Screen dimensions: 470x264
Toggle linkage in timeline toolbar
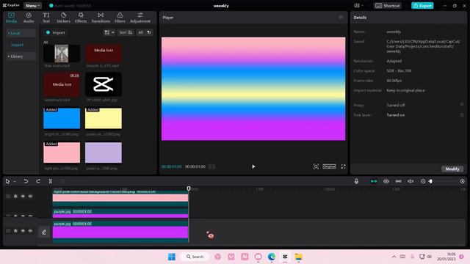click(398, 181)
